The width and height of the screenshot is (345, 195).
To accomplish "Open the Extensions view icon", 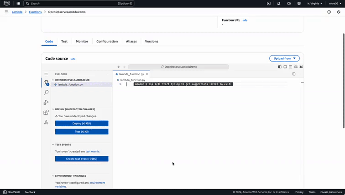I will [46, 113].
